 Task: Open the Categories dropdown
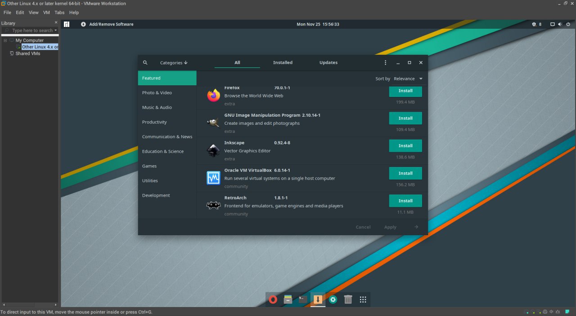click(174, 63)
